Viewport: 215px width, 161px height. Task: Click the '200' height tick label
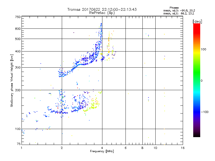click(18, 90)
